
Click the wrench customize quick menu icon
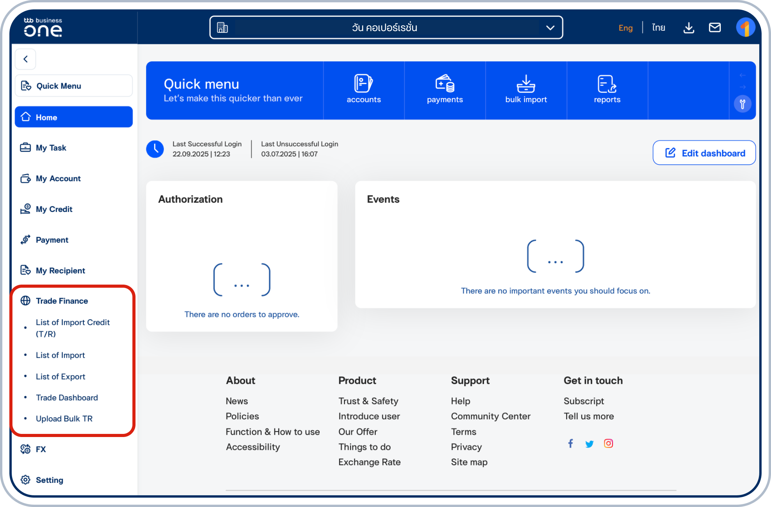coord(742,104)
